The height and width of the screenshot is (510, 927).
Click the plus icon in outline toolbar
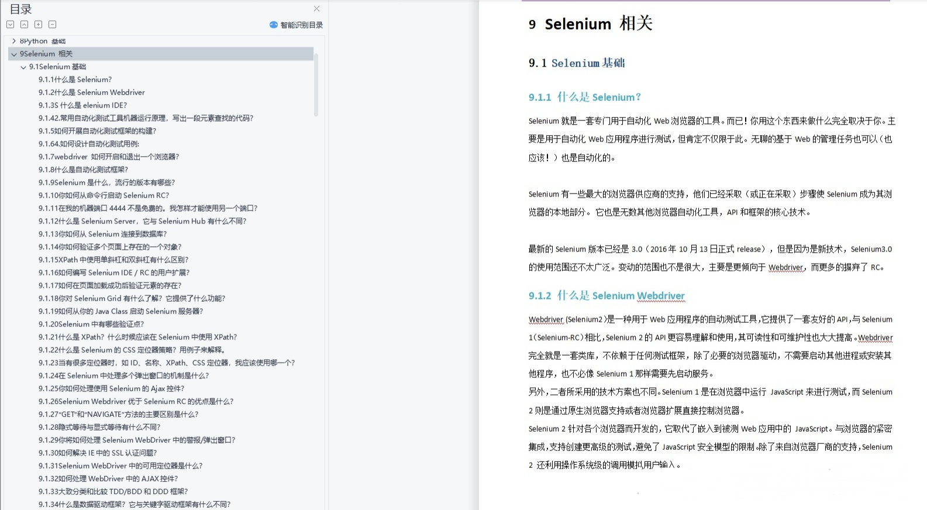[x=38, y=25]
